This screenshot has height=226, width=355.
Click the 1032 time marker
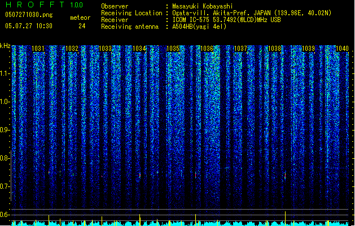[72, 49]
